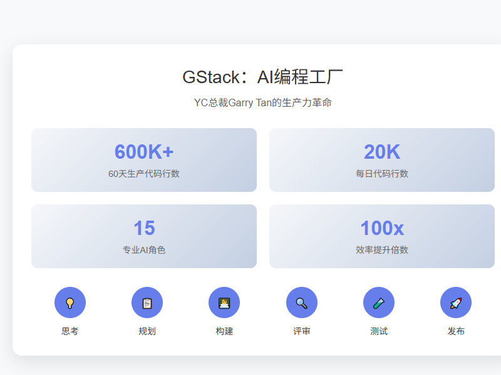Click the 测试 label beneath the test tube
The width and height of the screenshot is (501, 375).
[x=379, y=331]
